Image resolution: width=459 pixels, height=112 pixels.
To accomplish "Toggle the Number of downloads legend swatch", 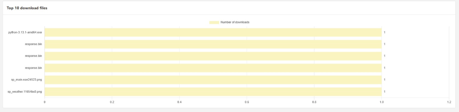I will coord(214,22).
